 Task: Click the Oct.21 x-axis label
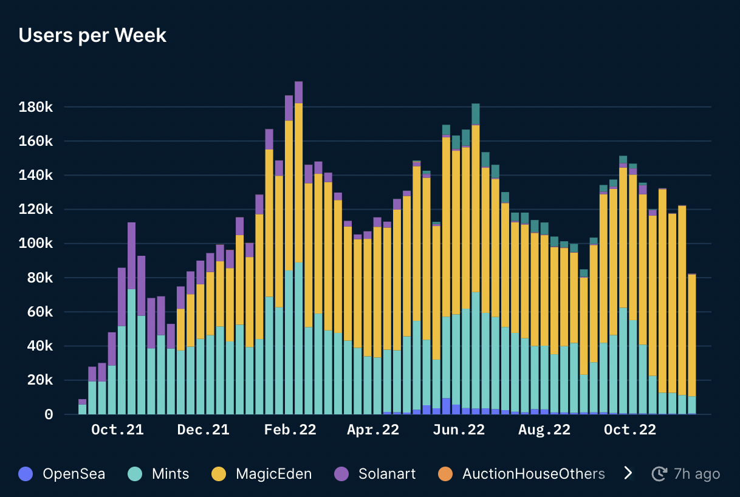117,430
